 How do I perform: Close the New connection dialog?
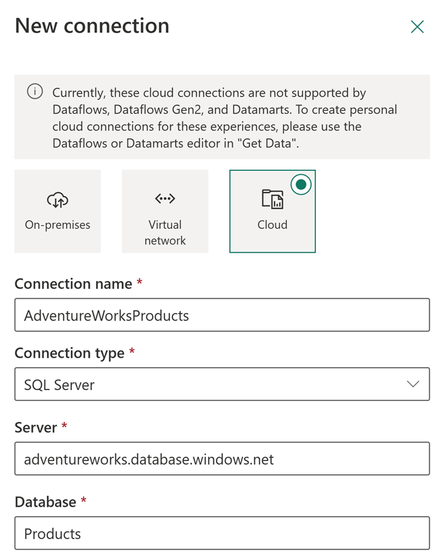(417, 27)
